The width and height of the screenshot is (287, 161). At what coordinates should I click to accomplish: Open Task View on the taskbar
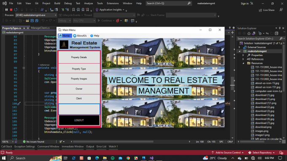[65, 158]
